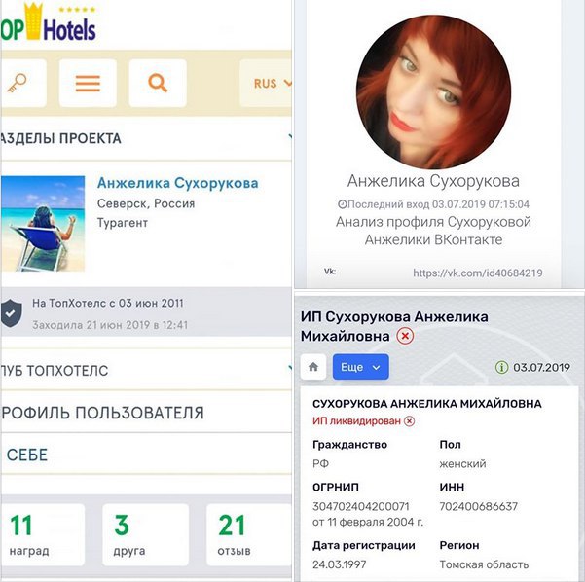The height and width of the screenshot is (582, 585).
Task: Click the red X icon after Михайловна
Action: coord(405,336)
